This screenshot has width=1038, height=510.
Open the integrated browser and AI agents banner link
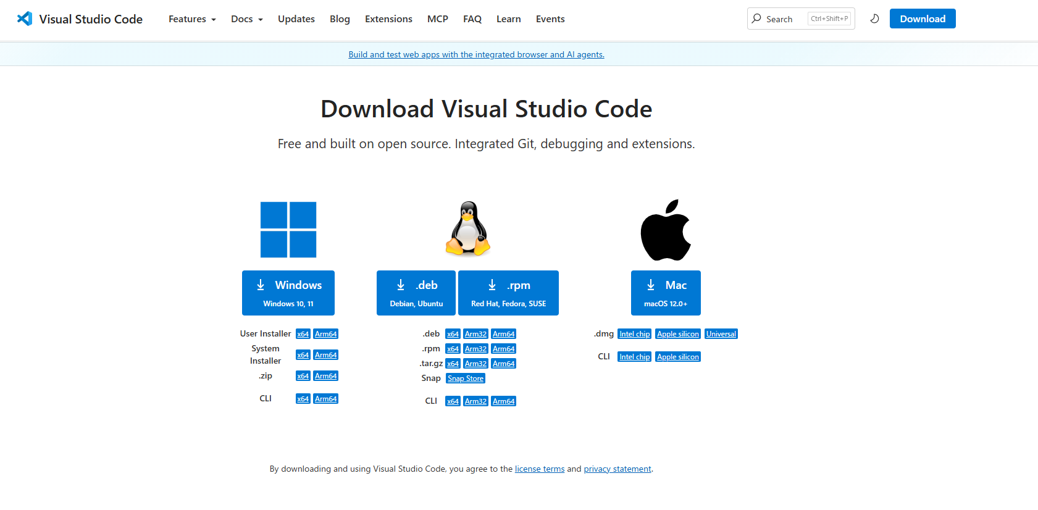[476, 54]
